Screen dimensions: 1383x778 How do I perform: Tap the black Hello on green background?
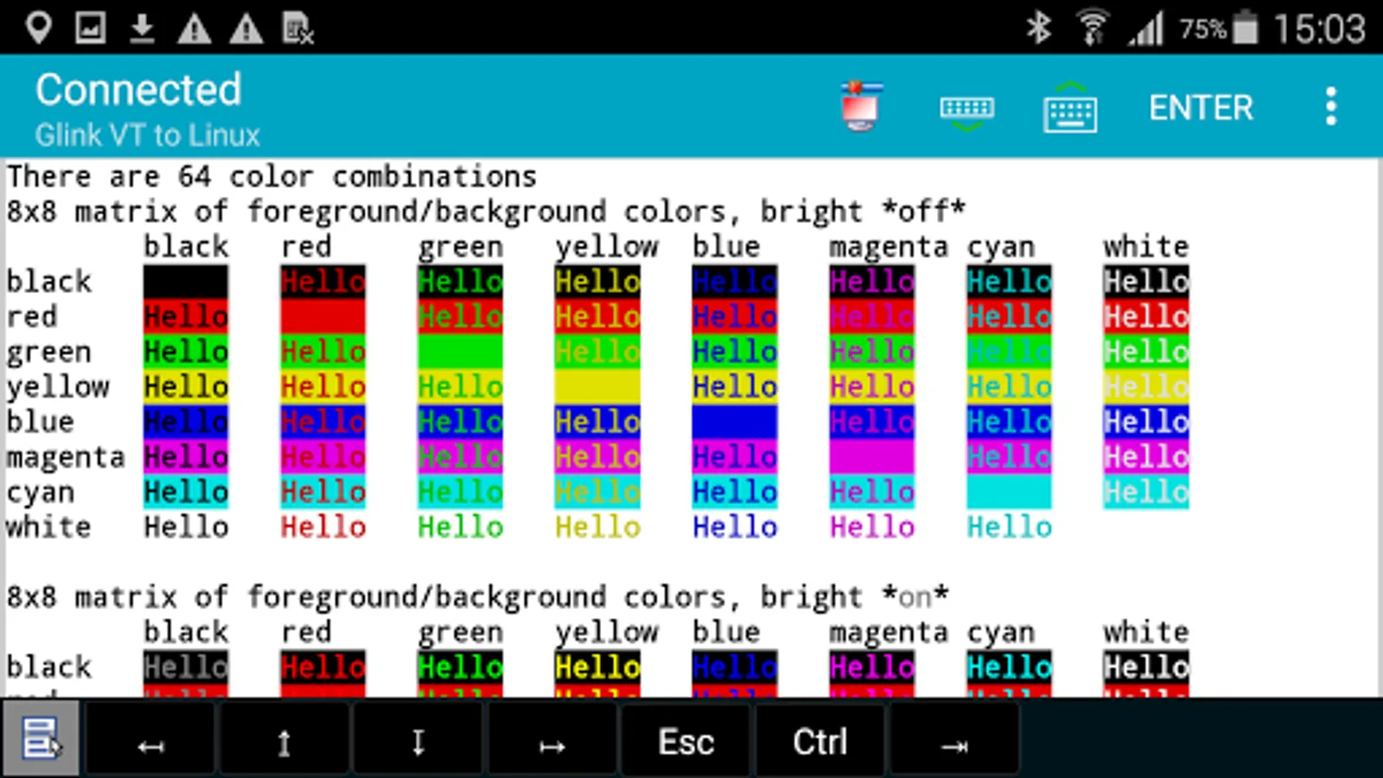click(x=186, y=352)
